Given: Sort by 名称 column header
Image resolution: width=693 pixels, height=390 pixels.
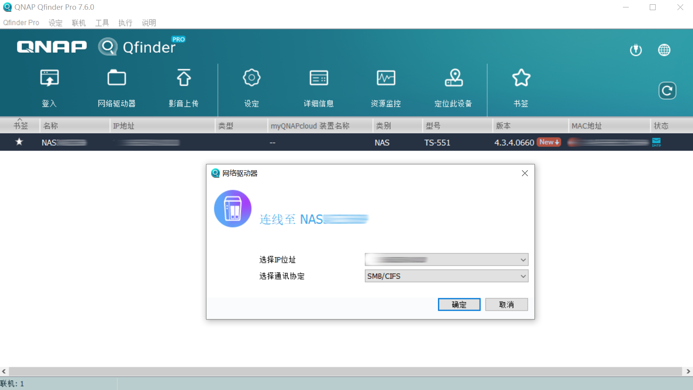Looking at the screenshot, I should click(75, 125).
